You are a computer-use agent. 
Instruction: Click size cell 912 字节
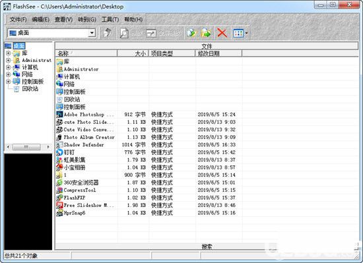point(135,115)
